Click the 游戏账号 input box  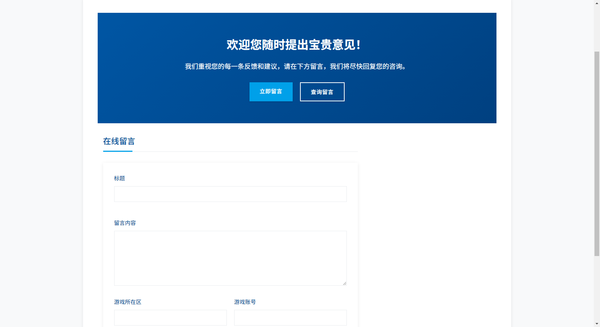(290, 317)
